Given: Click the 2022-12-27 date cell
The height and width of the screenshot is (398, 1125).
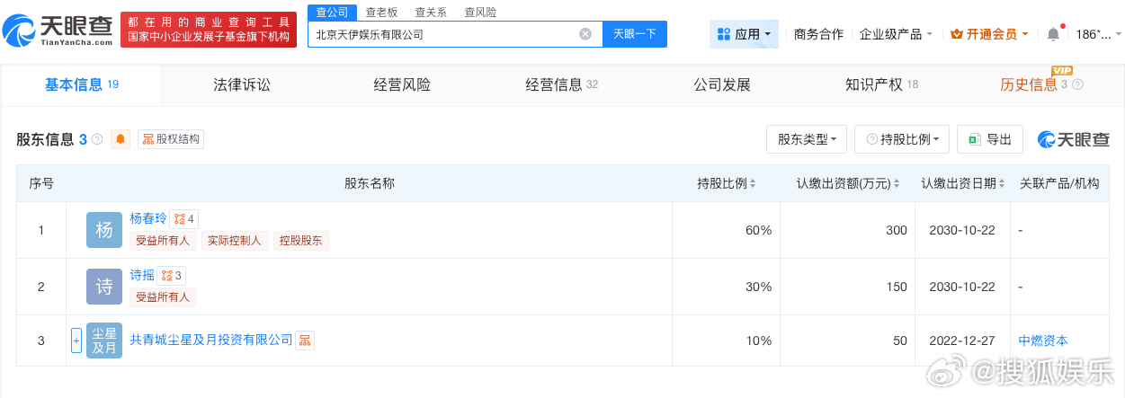Looking at the screenshot, I should pyautogui.click(x=962, y=341).
